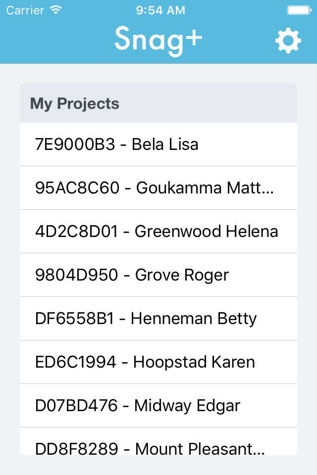Open the settings gear icon

click(x=288, y=41)
